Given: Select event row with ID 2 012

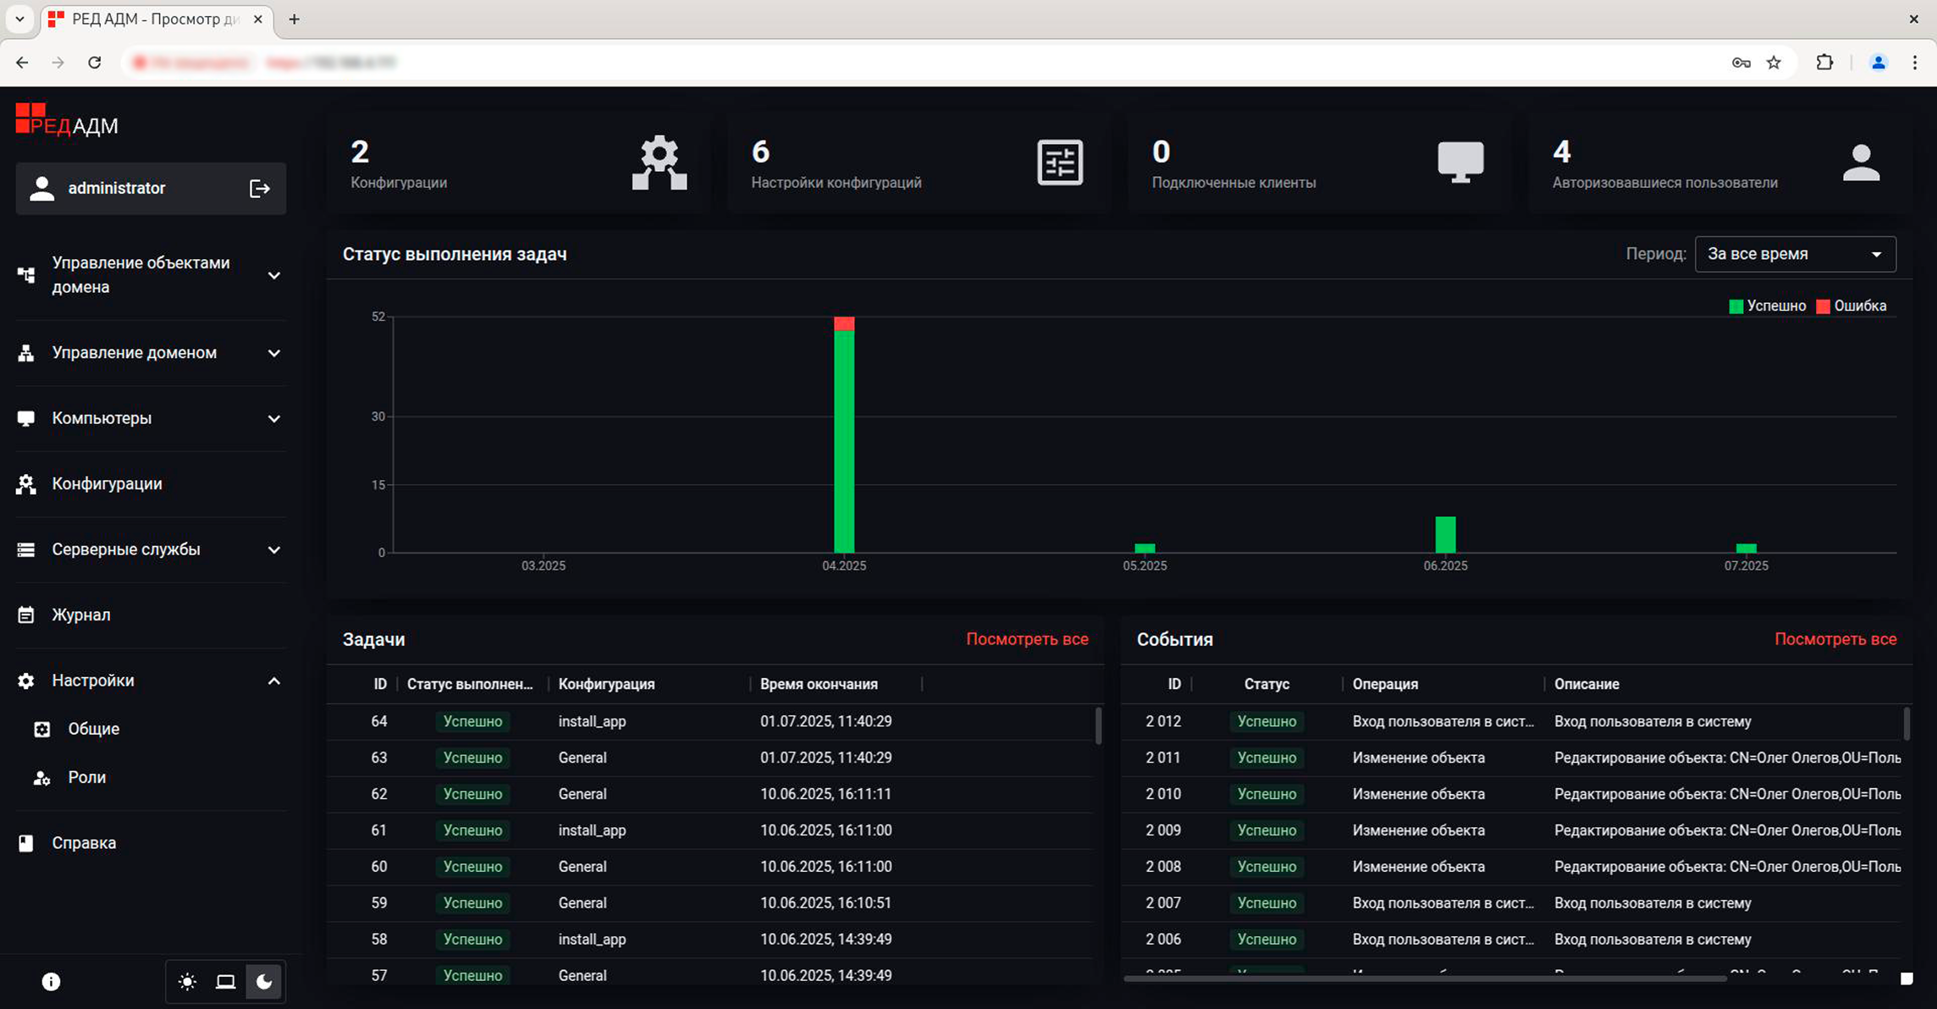Looking at the screenshot, I should click(x=1511, y=721).
